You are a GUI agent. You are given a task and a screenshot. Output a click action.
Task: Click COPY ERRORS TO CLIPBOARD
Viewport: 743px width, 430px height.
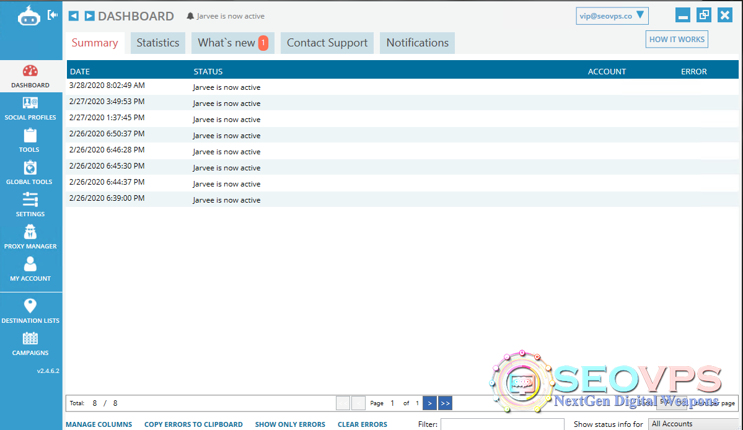(193, 424)
